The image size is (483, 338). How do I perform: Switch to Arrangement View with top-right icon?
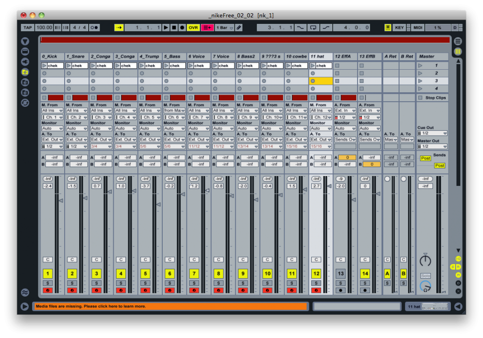458,41
